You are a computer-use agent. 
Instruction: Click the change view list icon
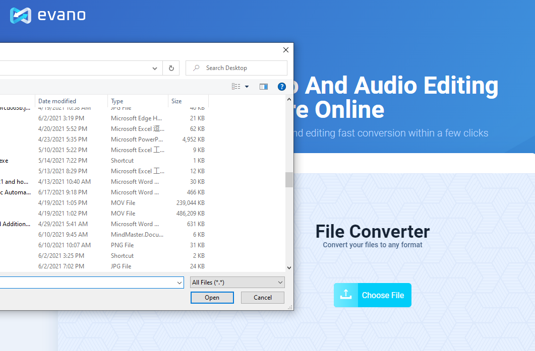point(236,87)
